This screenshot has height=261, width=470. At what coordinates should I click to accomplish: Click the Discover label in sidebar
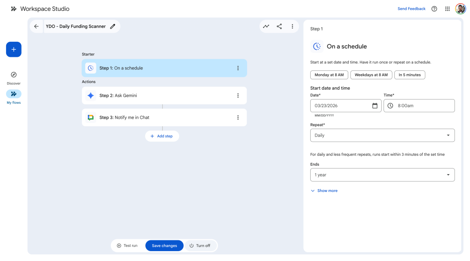tap(14, 84)
